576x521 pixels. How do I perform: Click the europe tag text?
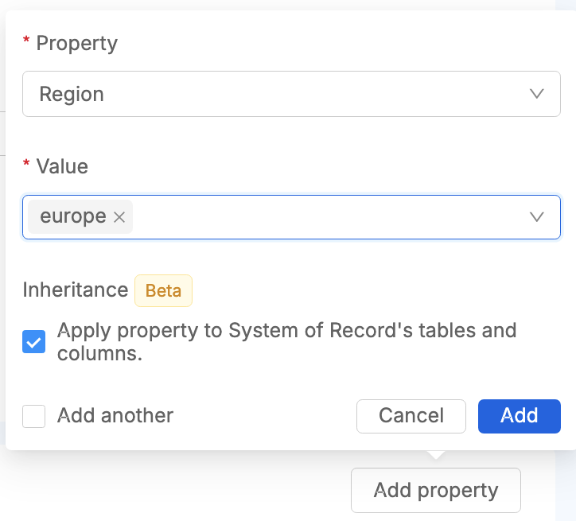73,216
